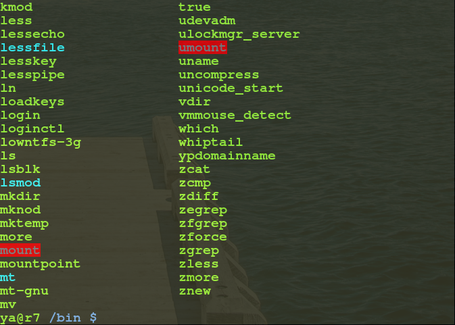Click the red-highlighted mount entry

click(20, 251)
